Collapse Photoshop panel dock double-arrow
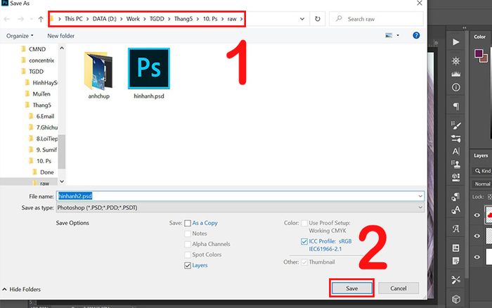The width and height of the screenshot is (492, 308). 465,28
